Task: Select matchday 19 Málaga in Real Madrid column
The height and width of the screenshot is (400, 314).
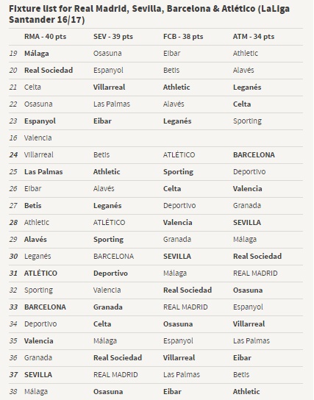Action: [37, 54]
